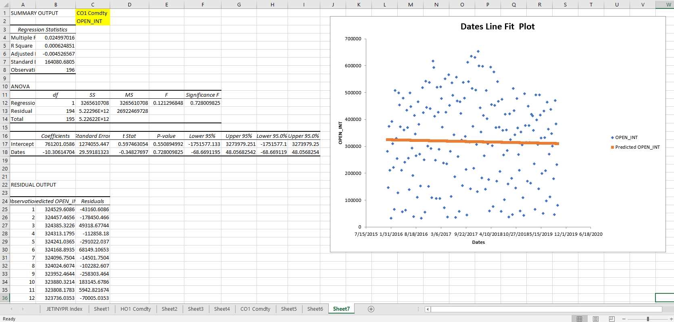The height and width of the screenshot is (322, 674).
Task: Select the Residuals column header cell
Action: click(93, 201)
